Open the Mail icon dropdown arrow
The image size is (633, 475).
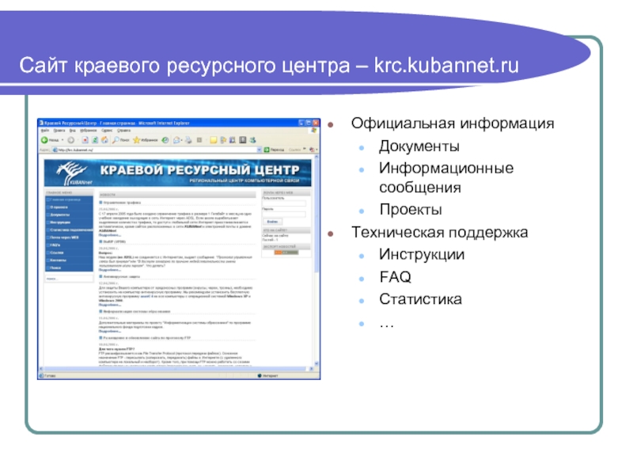182,140
